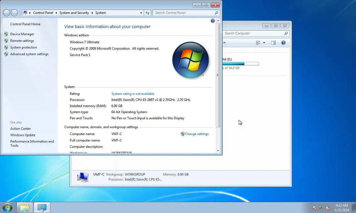Click the muted volume tray icon
Screen dimensions: 356x213
coord(328,208)
